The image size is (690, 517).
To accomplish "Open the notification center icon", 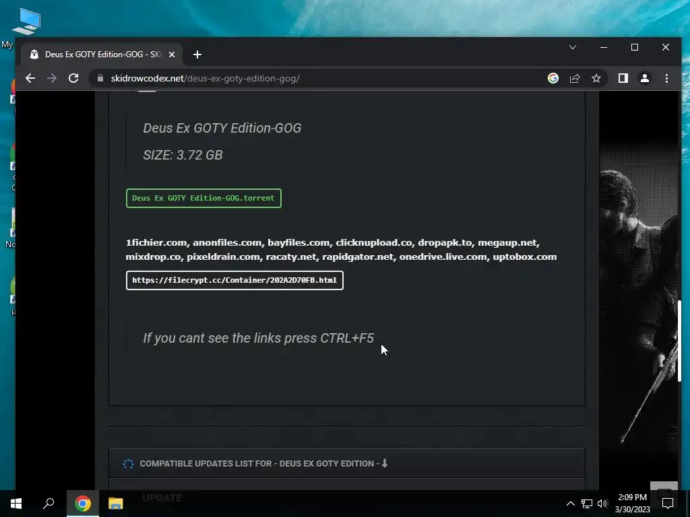I will tap(668, 504).
